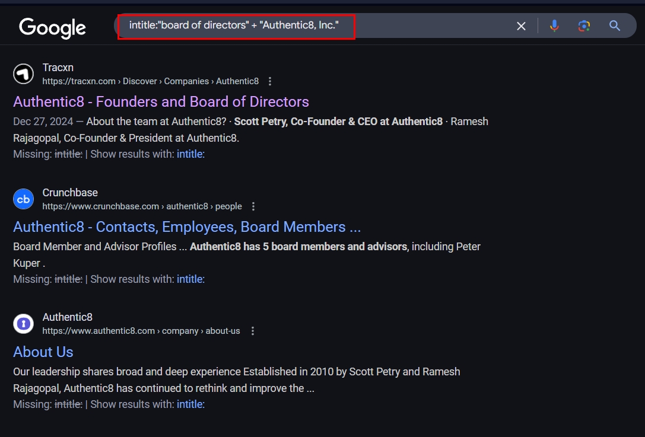Show Tracxn results with intitle:
Screen dimensions: 645x437
[x=190, y=154]
